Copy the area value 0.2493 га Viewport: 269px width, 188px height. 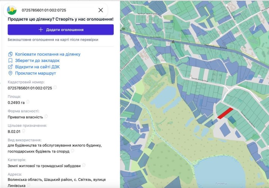(x=28, y=102)
